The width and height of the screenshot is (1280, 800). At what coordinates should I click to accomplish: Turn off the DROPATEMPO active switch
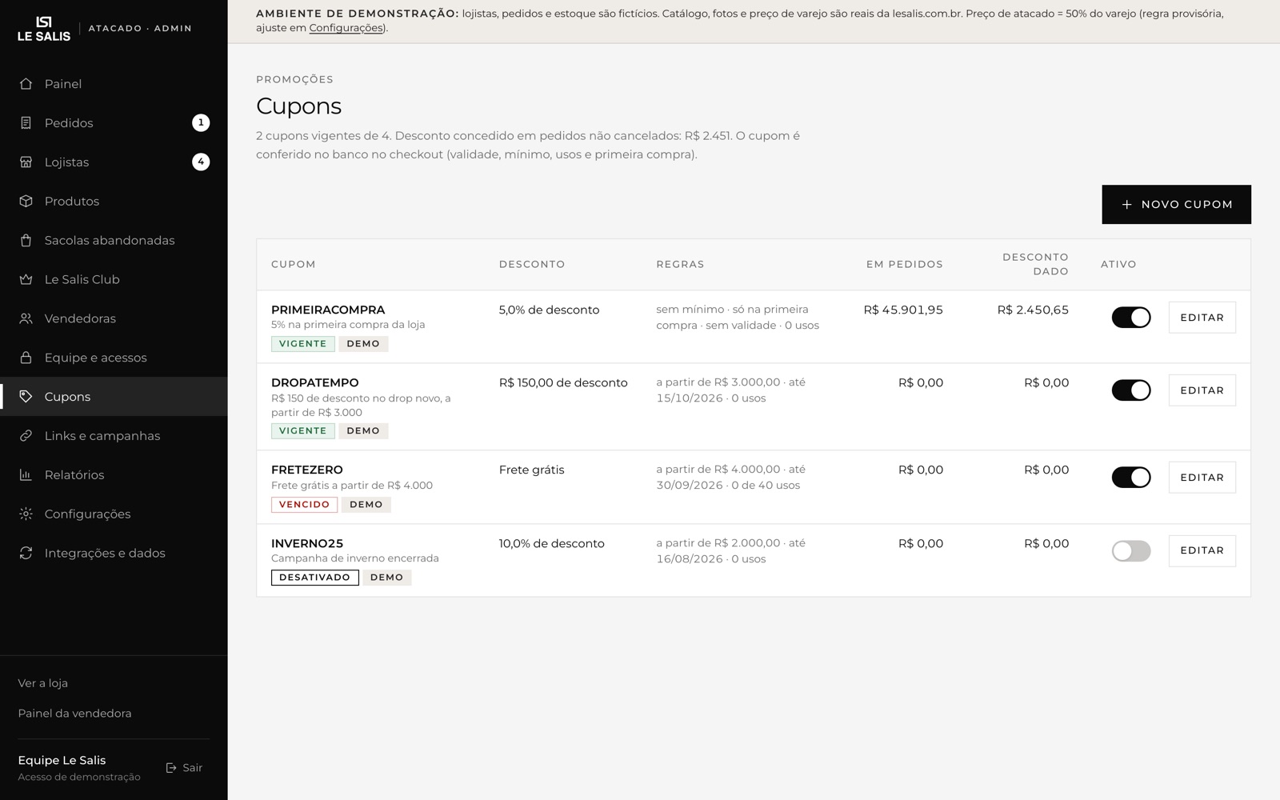coord(1131,390)
